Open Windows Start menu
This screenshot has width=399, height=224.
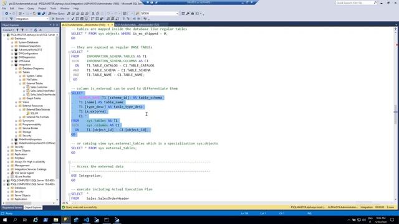pyautogui.click(x=5, y=220)
